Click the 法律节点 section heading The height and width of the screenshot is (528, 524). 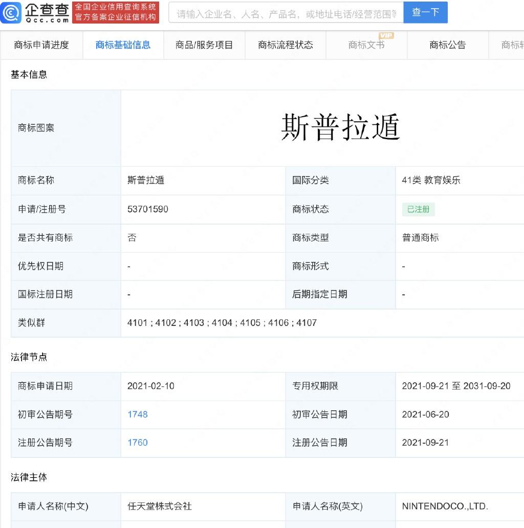(x=29, y=357)
